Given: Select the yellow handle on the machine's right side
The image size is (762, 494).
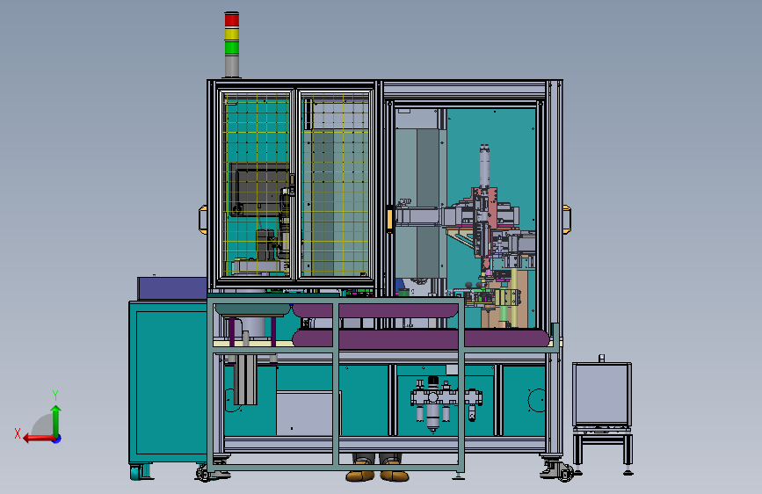Looking at the screenshot, I should point(567,220).
